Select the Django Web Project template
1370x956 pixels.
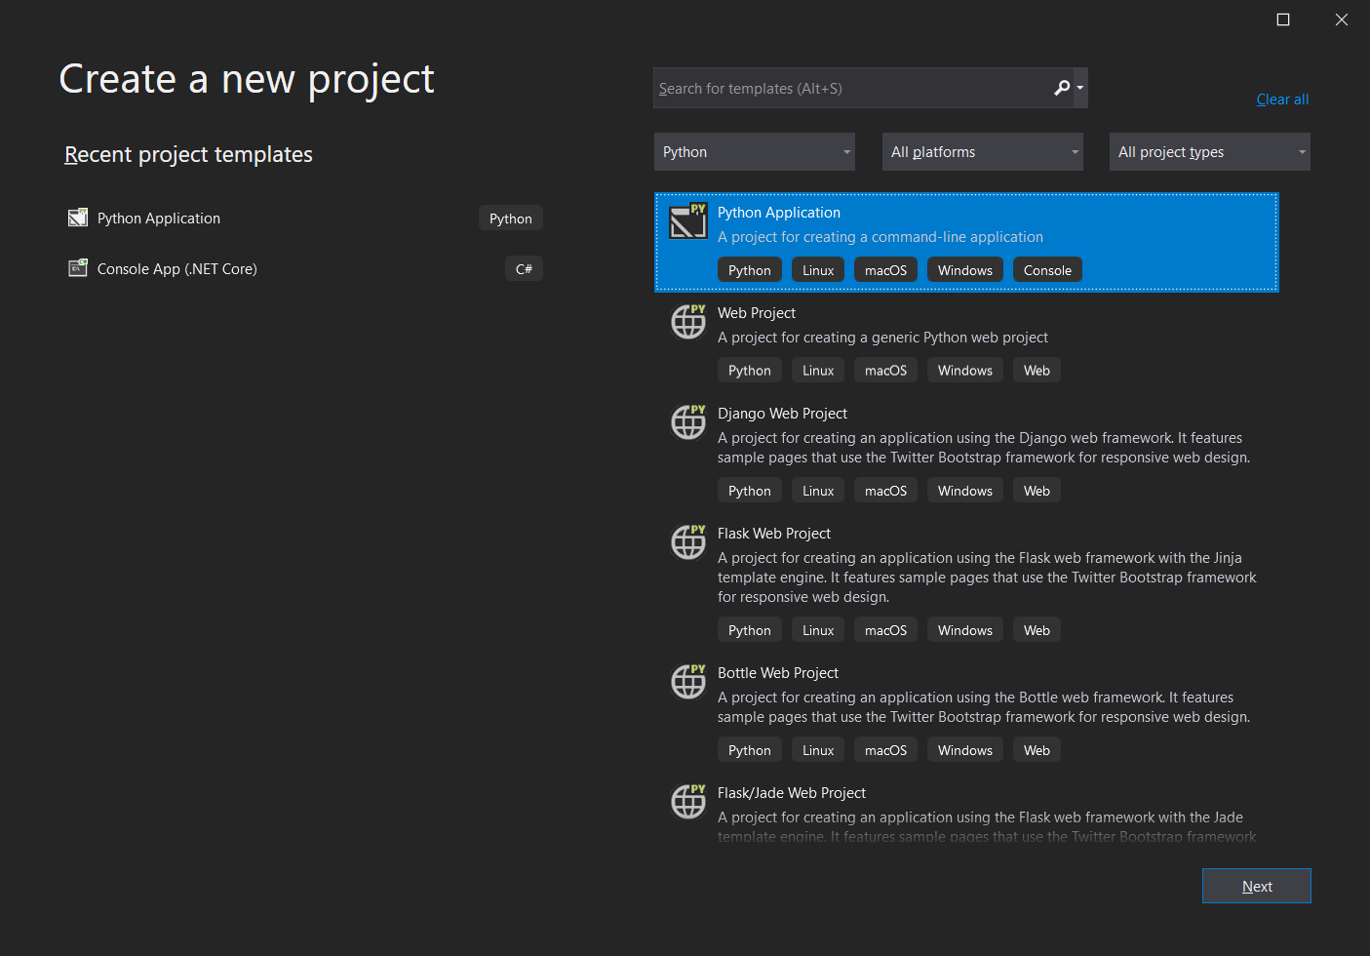782,414
